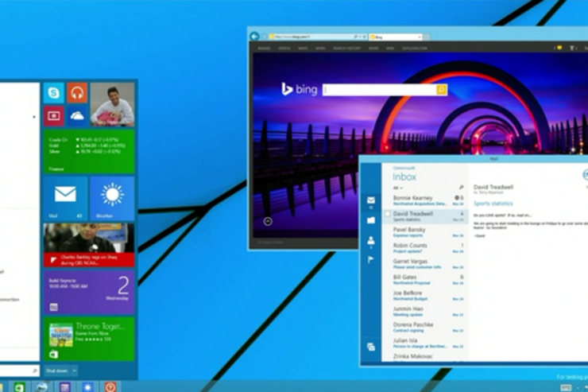Open a new tab in Internet Explorer

[x=427, y=37]
